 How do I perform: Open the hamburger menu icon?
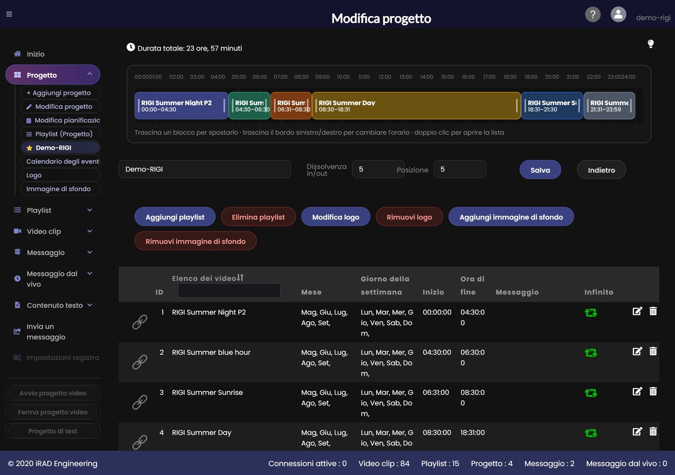point(9,14)
